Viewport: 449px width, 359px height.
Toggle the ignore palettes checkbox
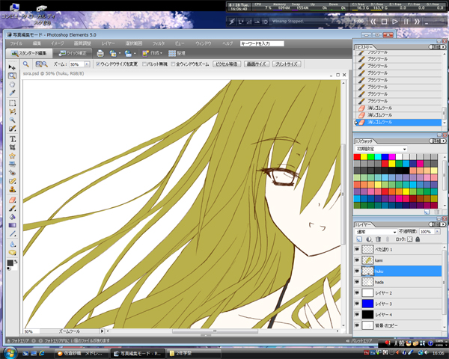(x=144, y=64)
